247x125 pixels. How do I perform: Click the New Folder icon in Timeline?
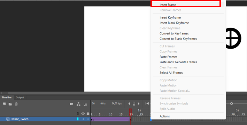click(10, 104)
